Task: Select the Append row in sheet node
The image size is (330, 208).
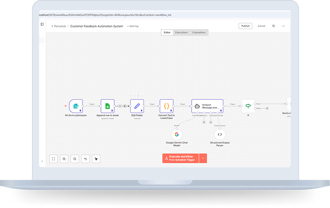Action: tap(107, 106)
